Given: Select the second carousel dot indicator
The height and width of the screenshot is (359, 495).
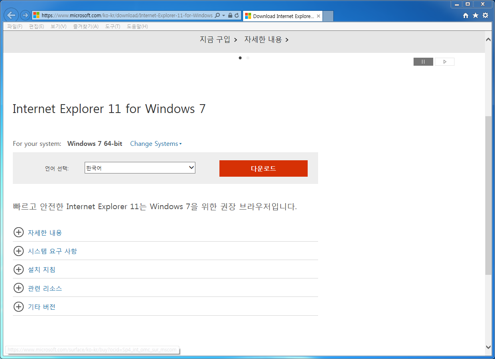Looking at the screenshot, I should pyautogui.click(x=248, y=58).
